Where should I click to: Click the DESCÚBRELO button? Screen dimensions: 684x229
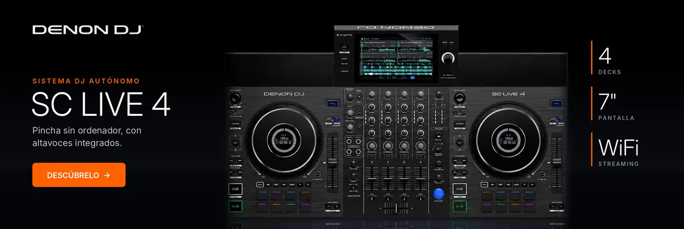pyautogui.click(x=79, y=175)
